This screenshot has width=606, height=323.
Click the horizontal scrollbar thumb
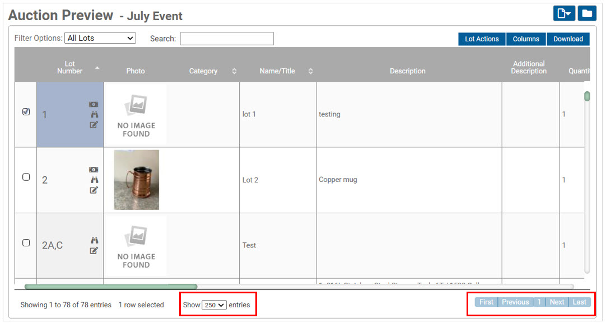[x=111, y=287]
